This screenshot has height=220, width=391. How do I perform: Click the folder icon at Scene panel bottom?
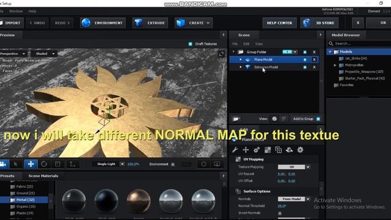(236, 119)
